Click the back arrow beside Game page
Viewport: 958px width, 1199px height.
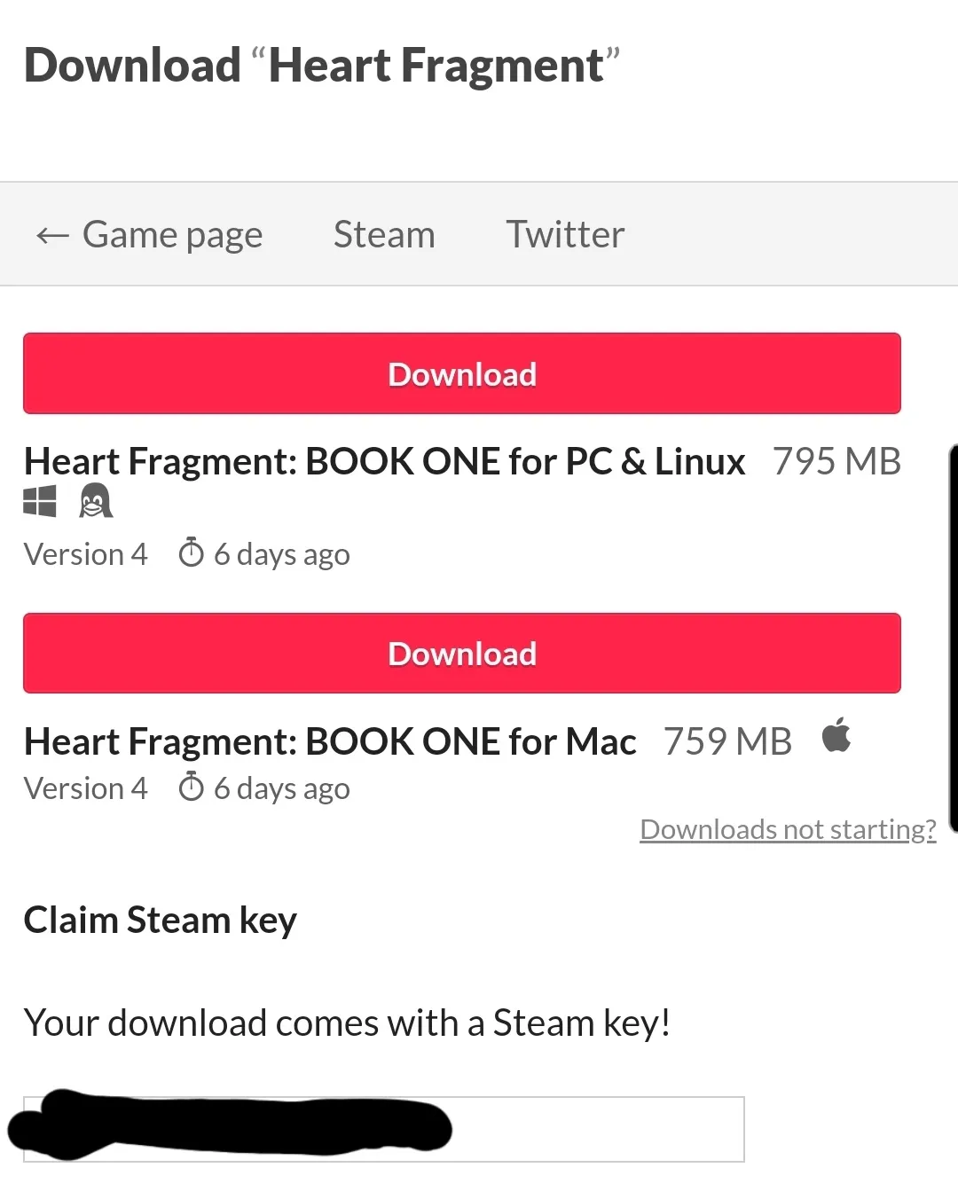point(52,236)
